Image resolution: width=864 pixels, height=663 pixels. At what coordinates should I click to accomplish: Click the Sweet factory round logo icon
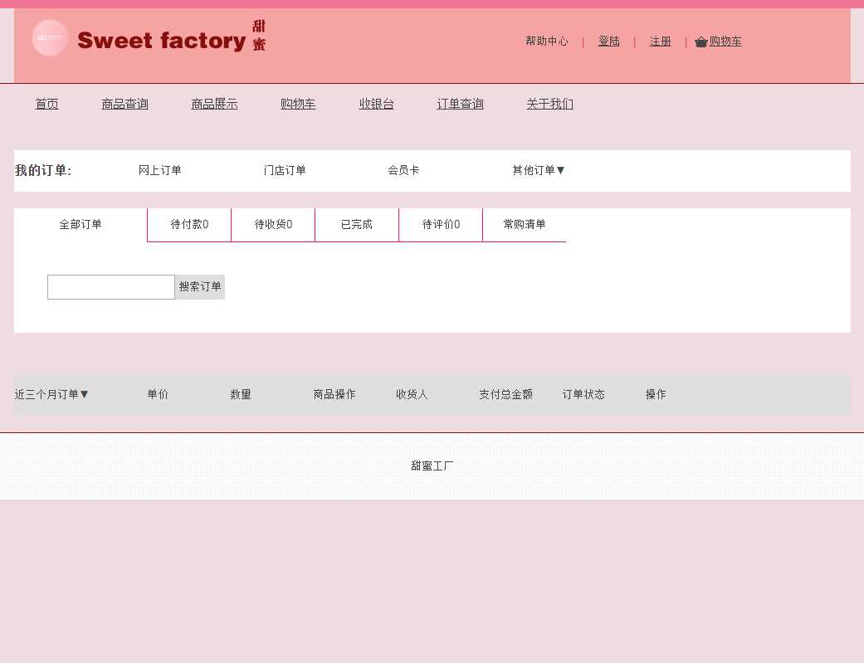point(50,38)
